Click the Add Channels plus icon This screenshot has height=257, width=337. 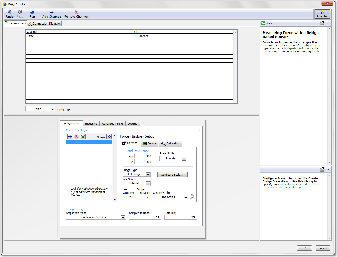[52, 12]
